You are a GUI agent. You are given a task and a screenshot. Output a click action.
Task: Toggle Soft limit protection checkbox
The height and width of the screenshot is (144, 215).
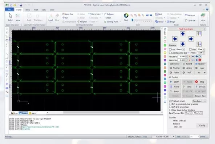point(170,107)
